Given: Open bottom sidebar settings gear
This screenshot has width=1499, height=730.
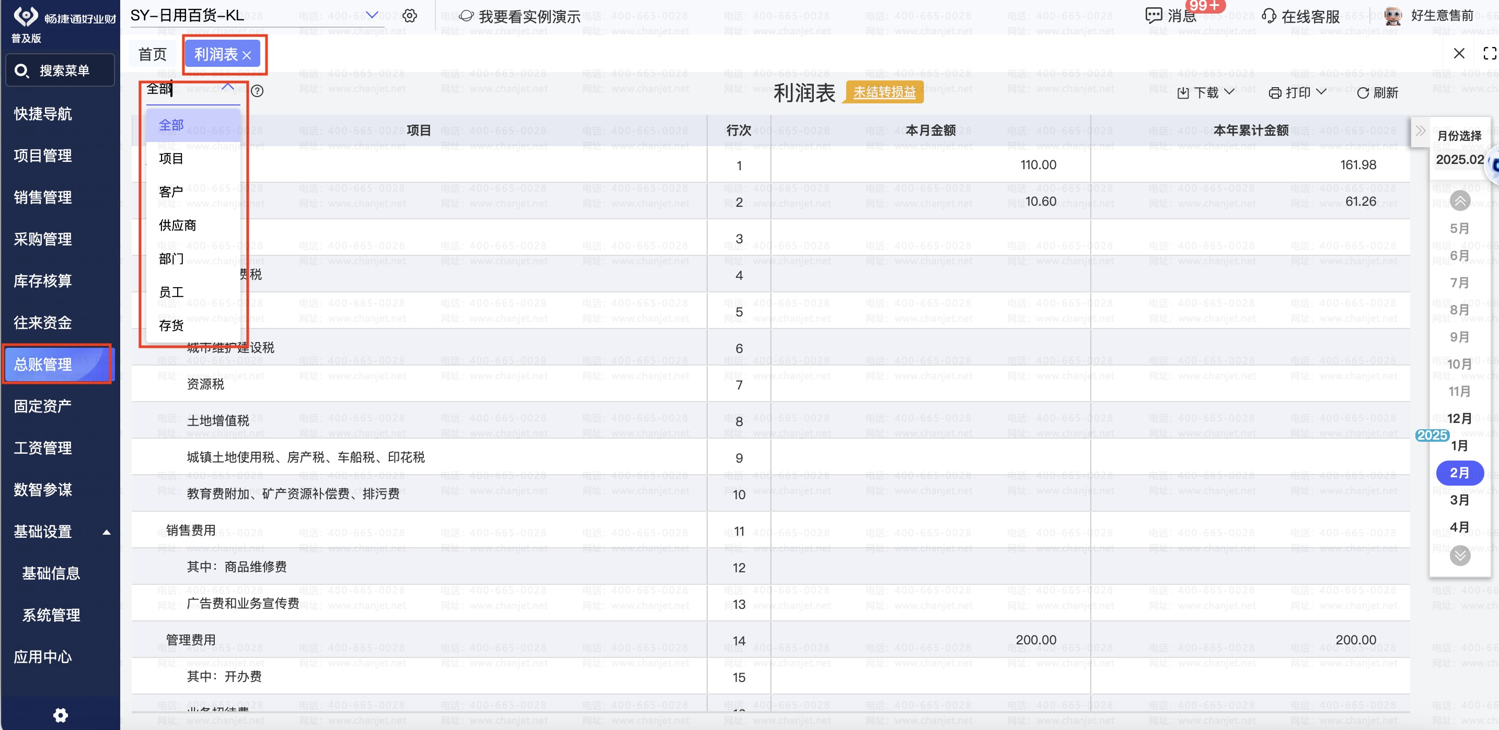Looking at the screenshot, I should [x=61, y=714].
